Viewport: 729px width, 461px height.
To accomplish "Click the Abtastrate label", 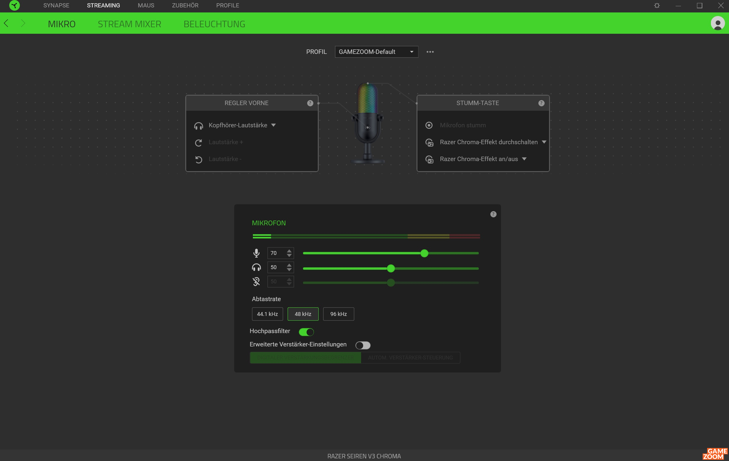I will coord(267,299).
